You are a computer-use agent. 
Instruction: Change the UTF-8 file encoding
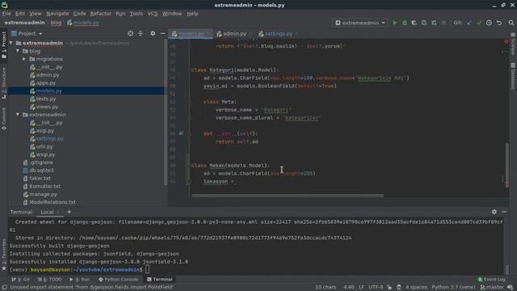[x=376, y=287]
